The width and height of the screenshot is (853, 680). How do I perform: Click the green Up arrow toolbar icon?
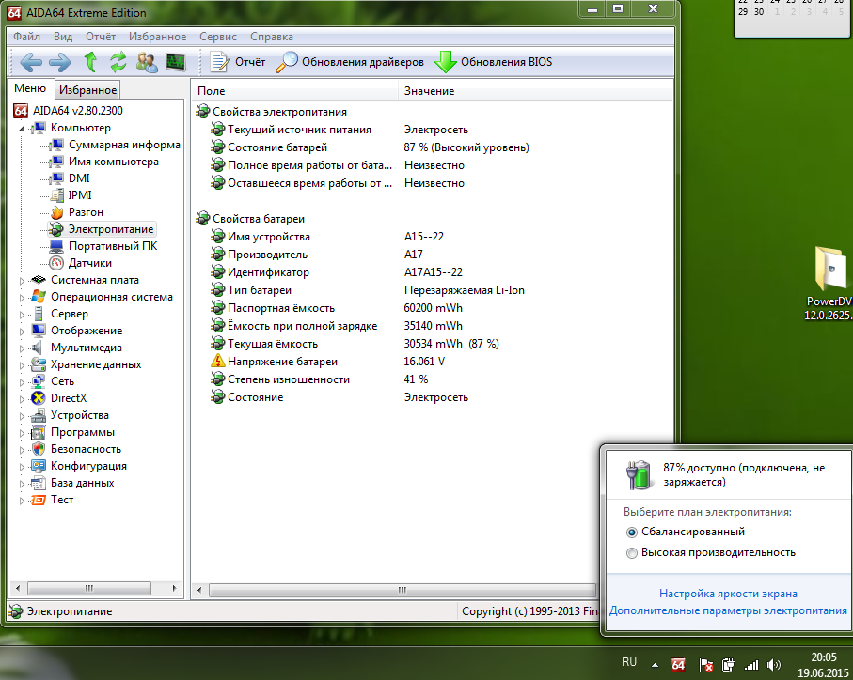(x=90, y=63)
